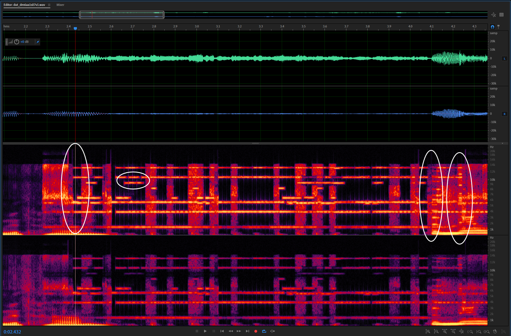Click the Fast Forward button
Image resolution: width=511 pixels, height=336 pixels.
tap(239, 331)
